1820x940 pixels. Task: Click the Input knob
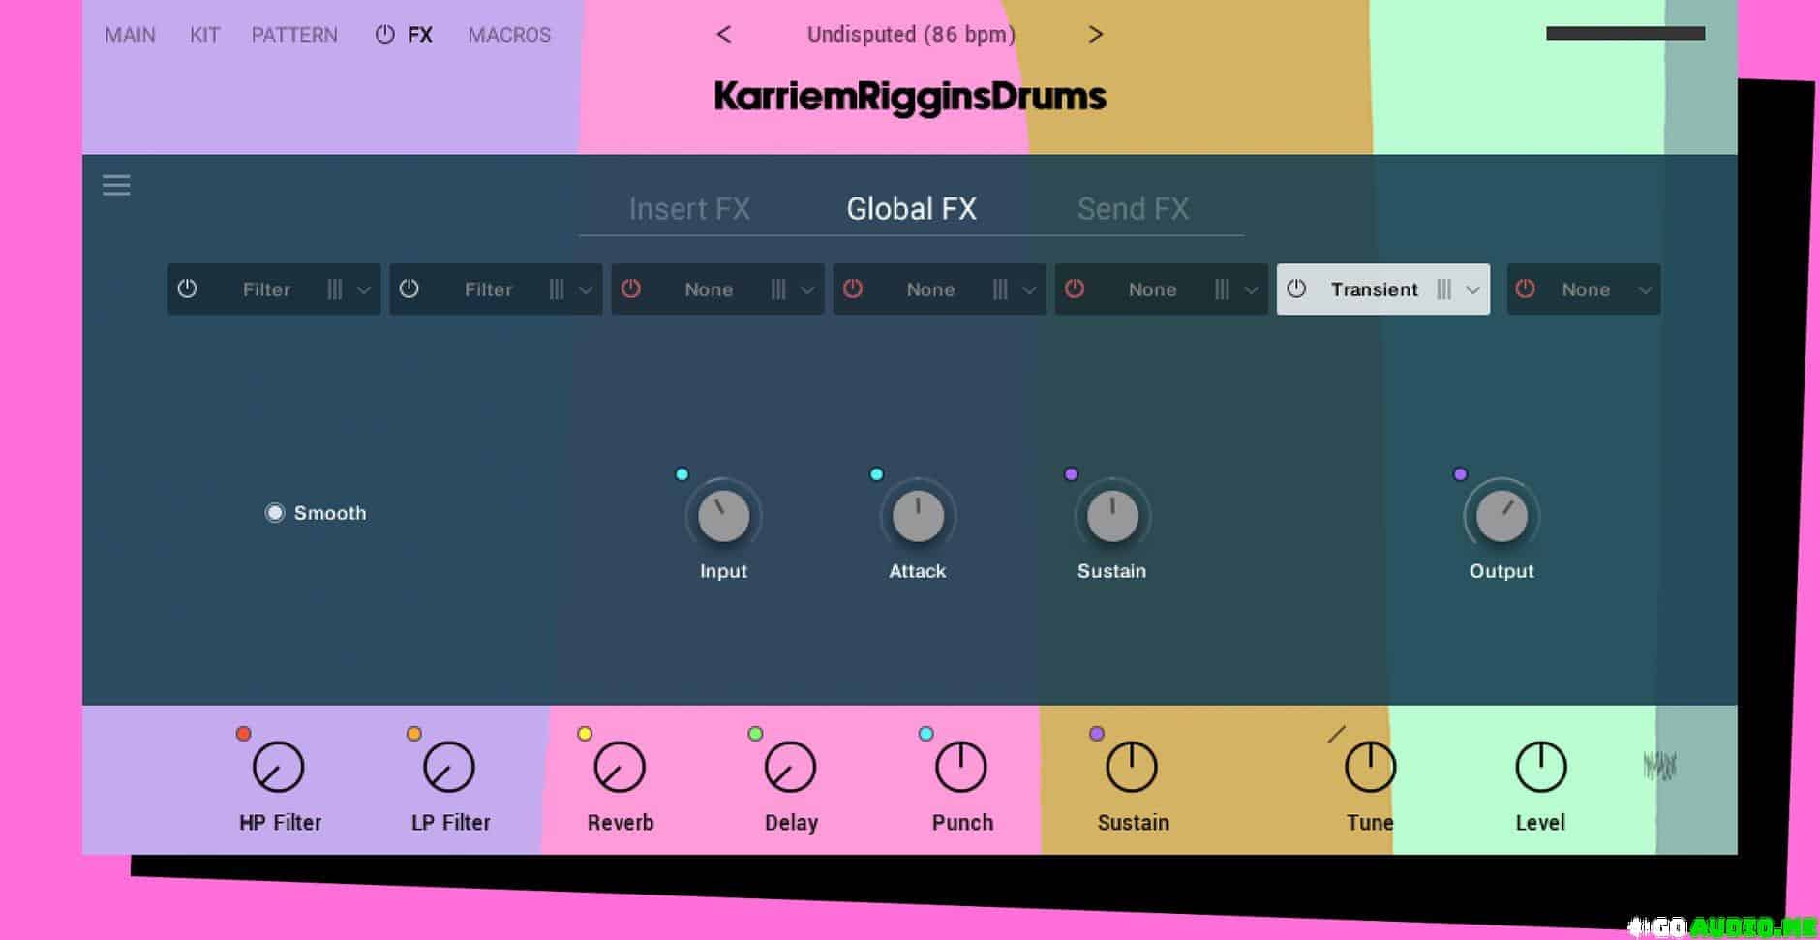pos(724,516)
